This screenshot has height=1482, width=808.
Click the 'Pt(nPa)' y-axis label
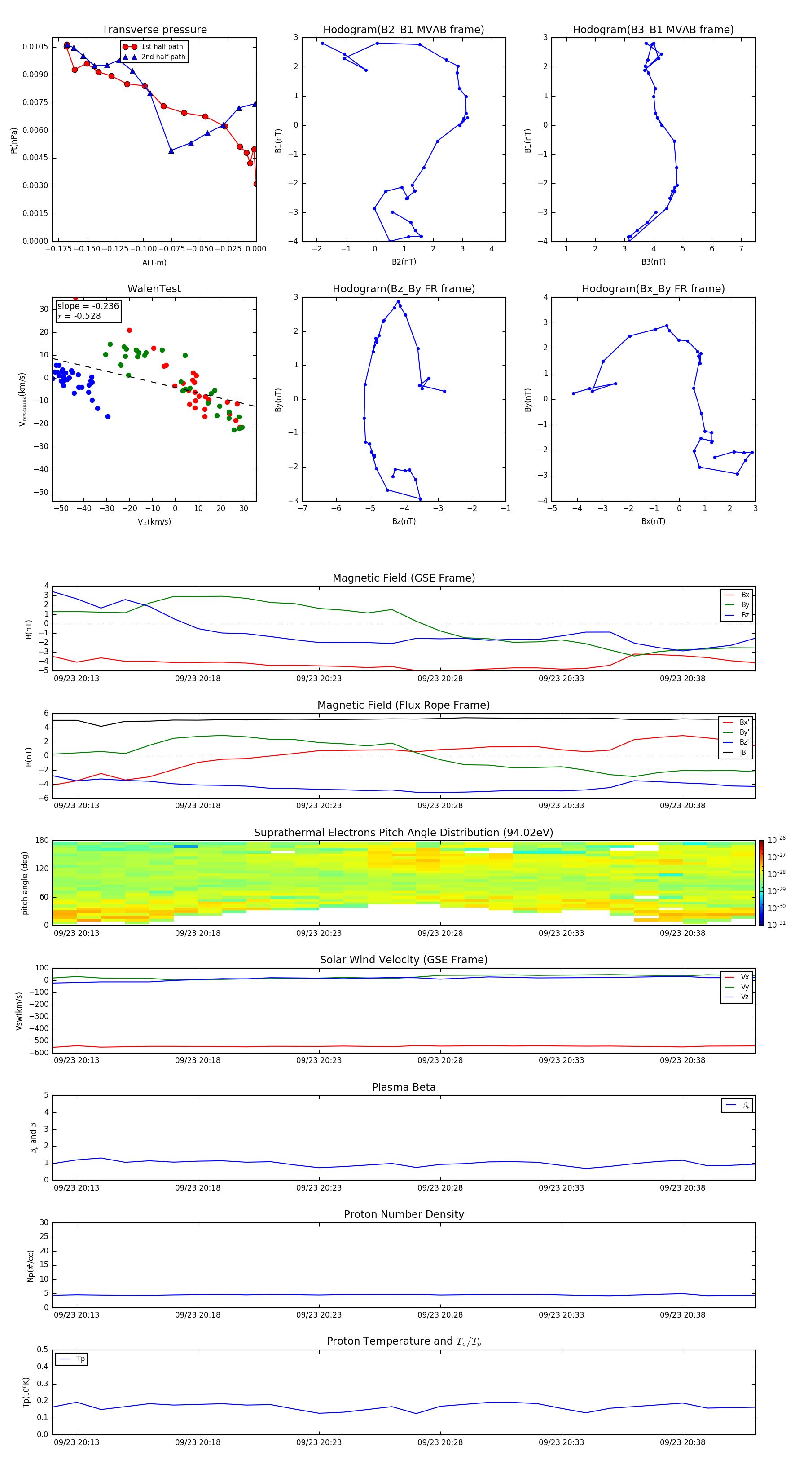coord(14,141)
